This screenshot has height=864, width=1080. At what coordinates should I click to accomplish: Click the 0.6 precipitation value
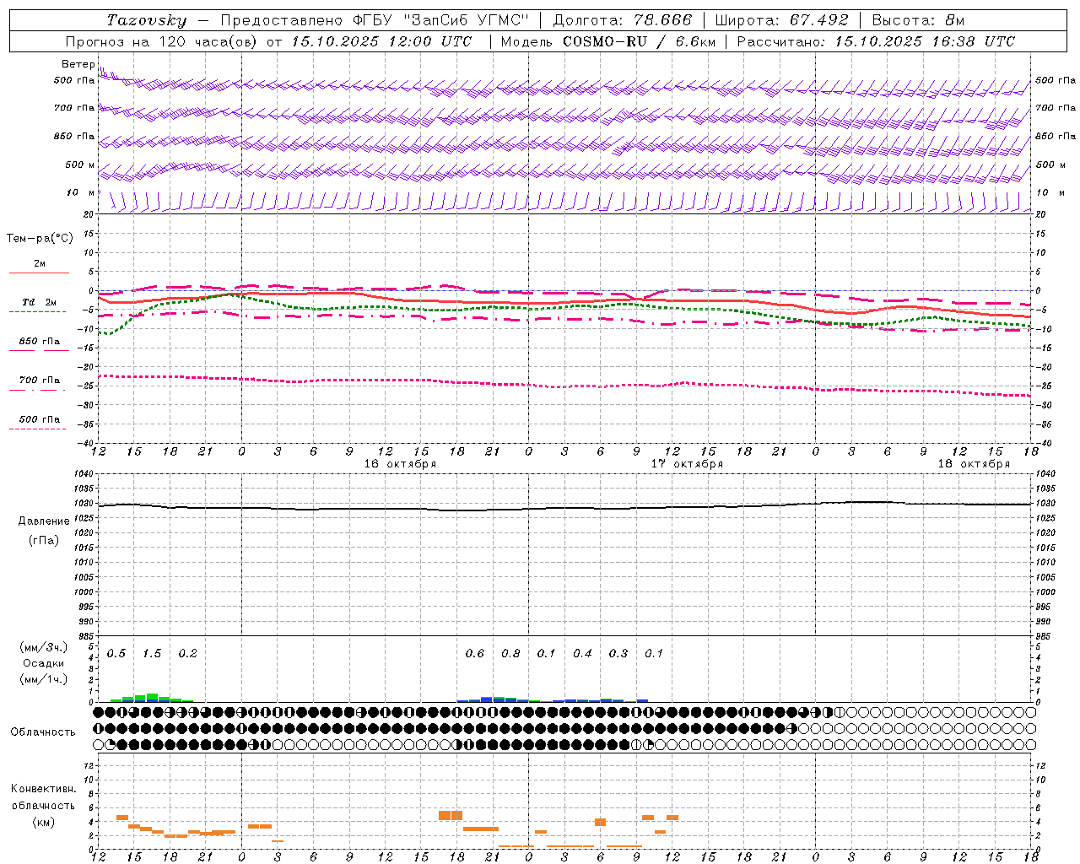pyautogui.click(x=475, y=654)
